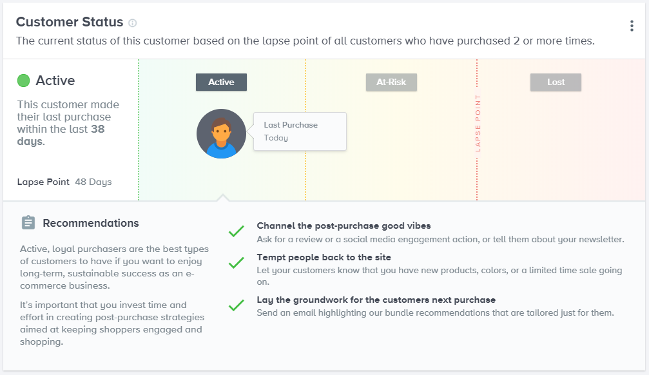Viewport: 649px width, 375px height.
Task: Click the Recommendations clipboard icon
Action: [x=28, y=223]
